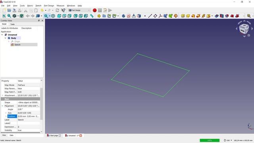
Task: Open draw style dropdown arrow
Action: click(18, 16)
